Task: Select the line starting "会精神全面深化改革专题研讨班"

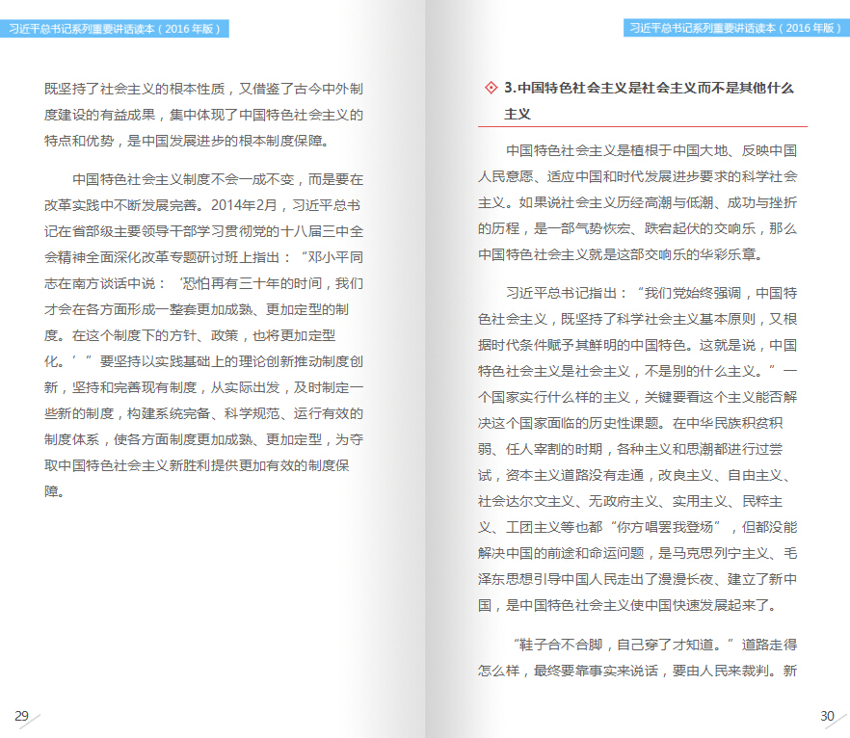Action: pyautogui.click(x=204, y=257)
